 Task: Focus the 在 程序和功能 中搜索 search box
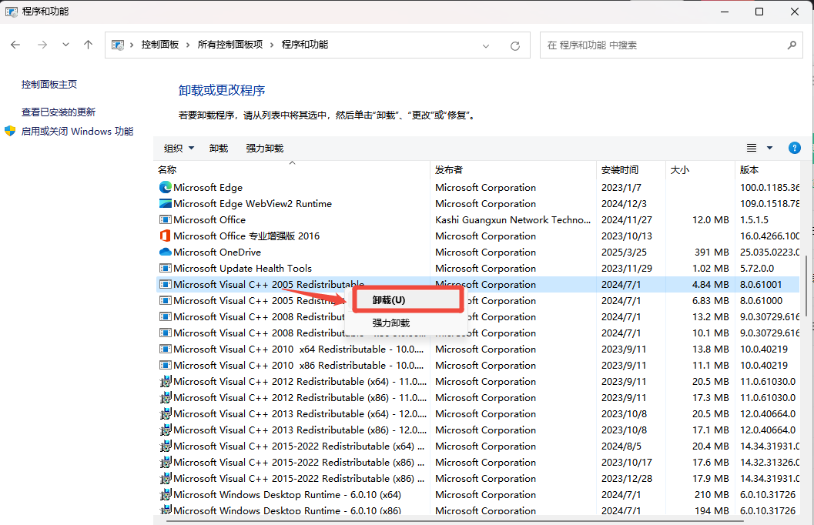pos(670,45)
